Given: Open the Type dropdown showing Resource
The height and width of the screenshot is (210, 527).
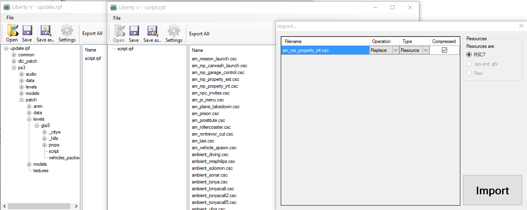Looking at the screenshot, I should point(425,50).
